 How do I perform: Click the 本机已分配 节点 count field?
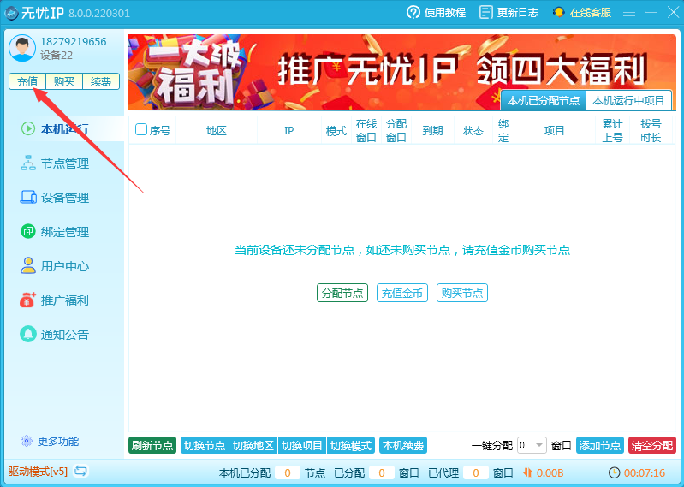[x=288, y=472]
